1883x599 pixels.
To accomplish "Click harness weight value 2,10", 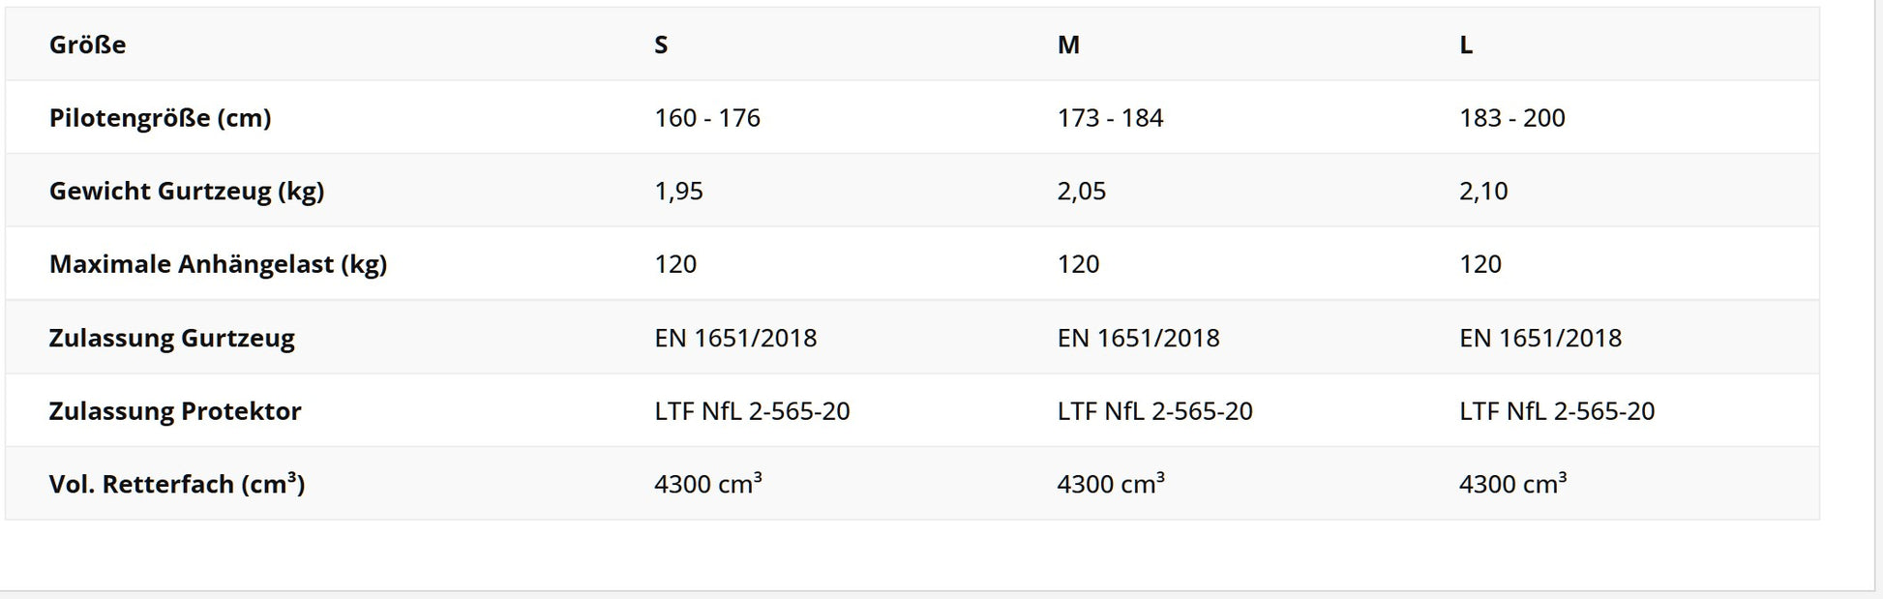I will [1483, 191].
